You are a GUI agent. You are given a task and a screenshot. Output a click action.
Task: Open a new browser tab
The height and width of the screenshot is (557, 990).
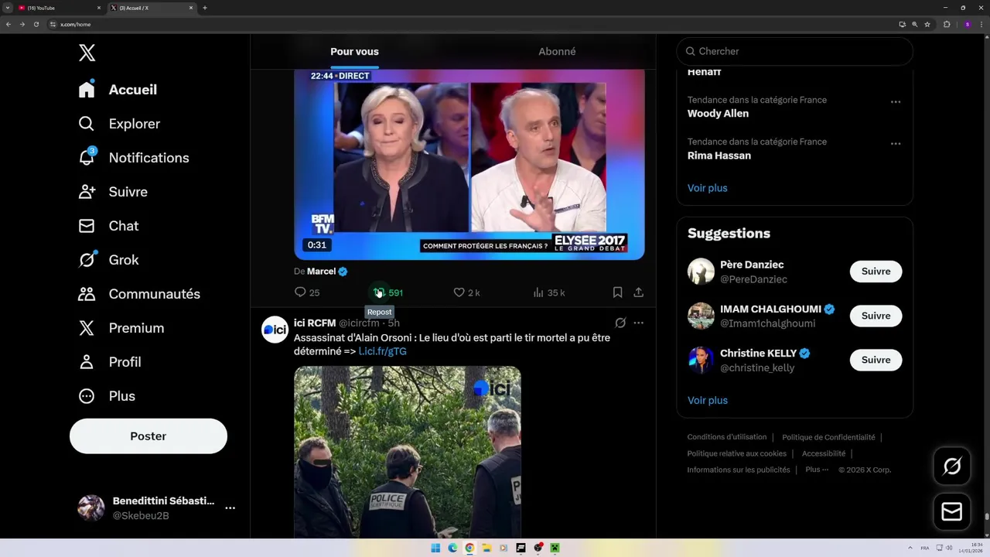click(205, 8)
